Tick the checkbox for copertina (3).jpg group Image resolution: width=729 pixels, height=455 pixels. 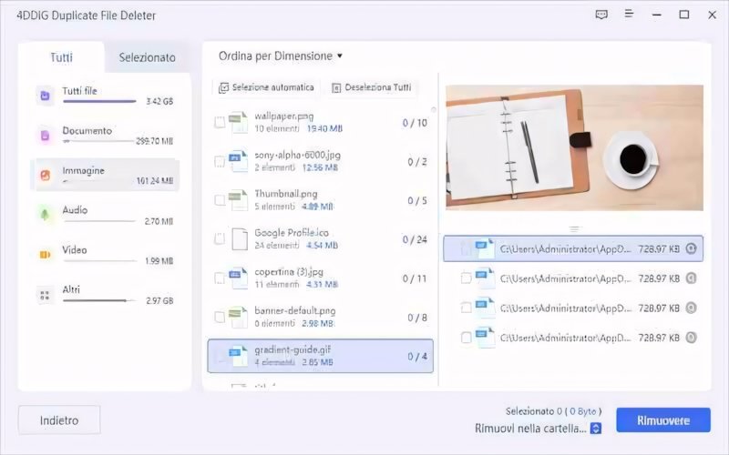220,278
